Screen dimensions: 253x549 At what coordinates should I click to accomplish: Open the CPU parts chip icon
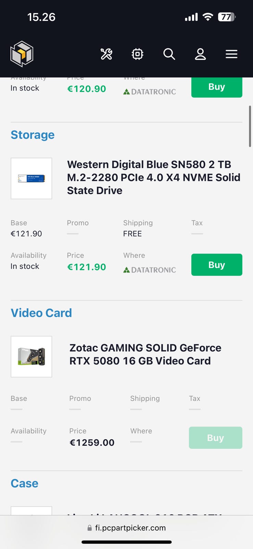(137, 54)
